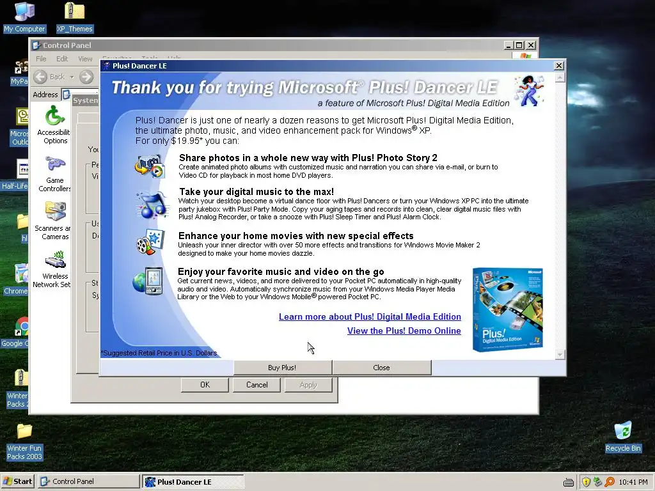Open Learn more about Plus! Digital Media Edition
This screenshot has height=491, width=655.
pos(370,316)
